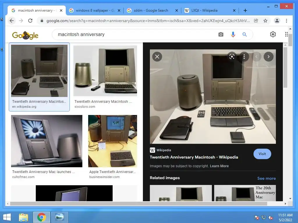Show the previous image in preview
The width and height of the screenshot is (298, 223).
[256, 57]
